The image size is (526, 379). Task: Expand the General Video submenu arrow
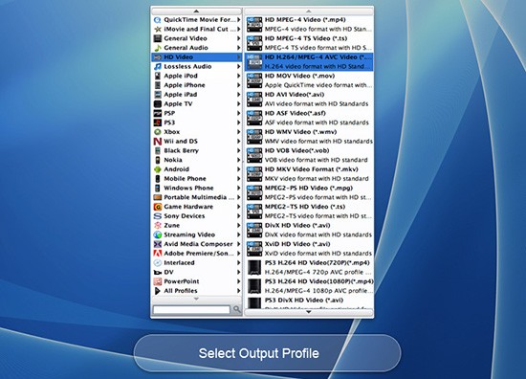pos(239,38)
